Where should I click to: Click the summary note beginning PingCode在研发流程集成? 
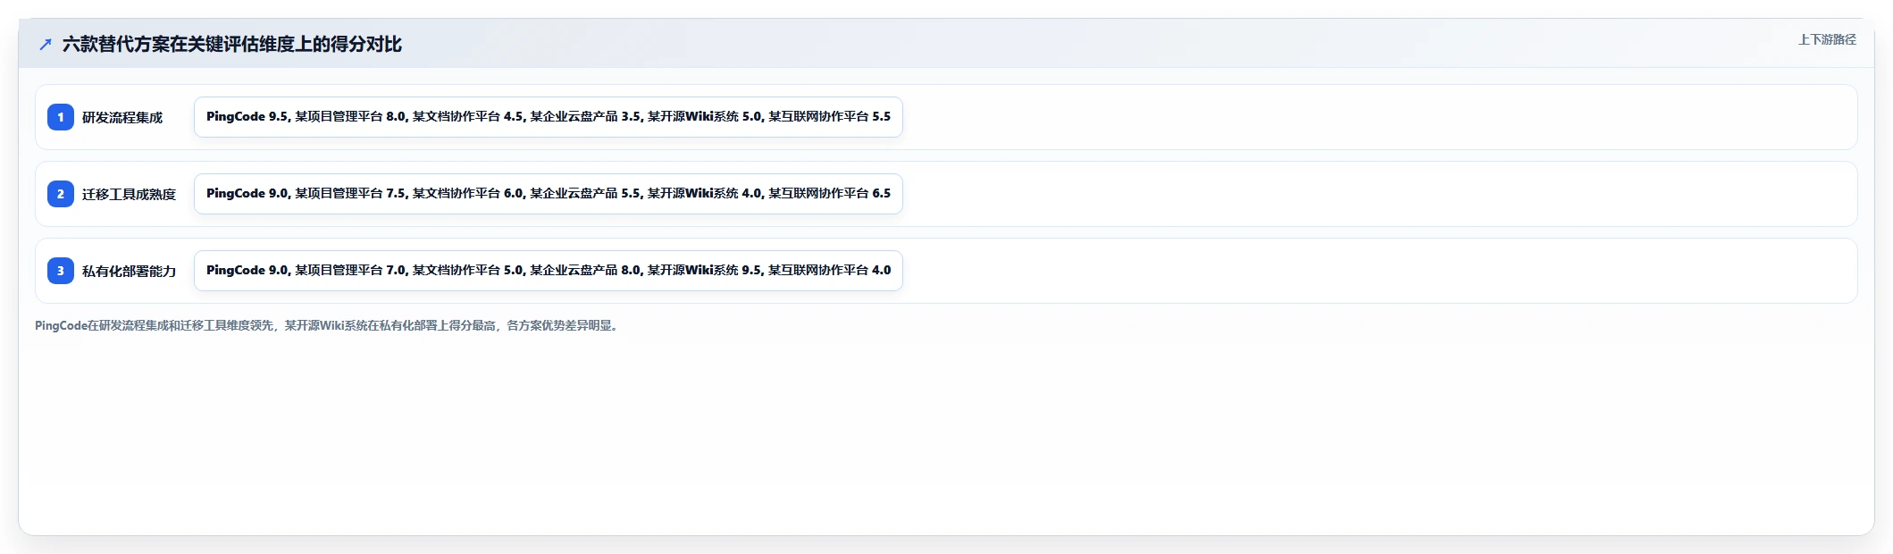pos(328,325)
